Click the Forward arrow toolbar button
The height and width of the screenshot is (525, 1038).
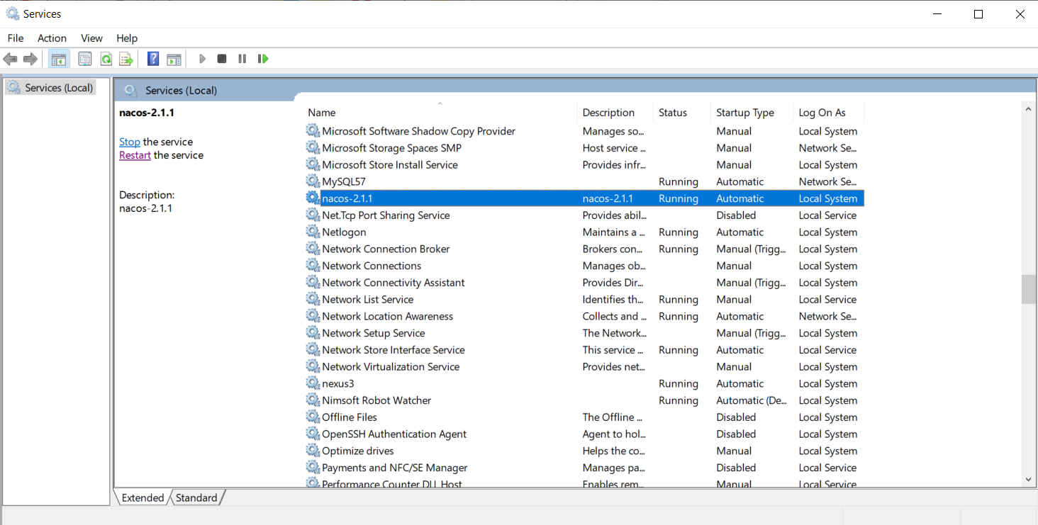pos(30,59)
